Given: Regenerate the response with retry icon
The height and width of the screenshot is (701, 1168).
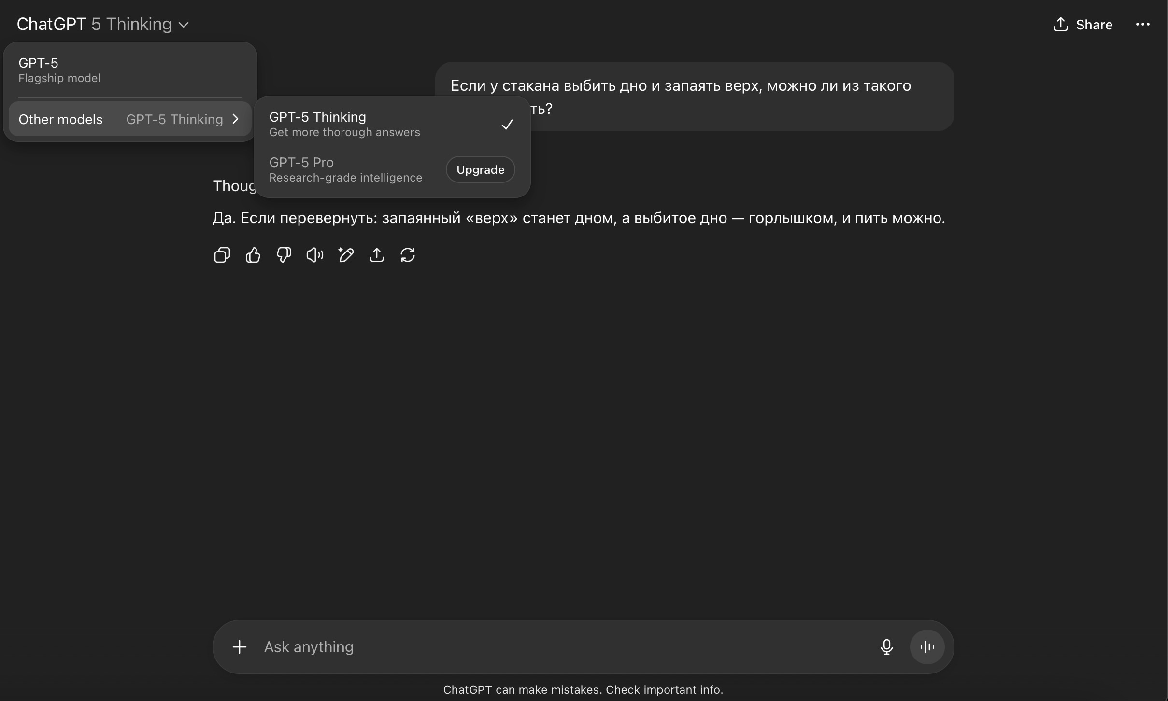Looking at the screenshot, I should (408, 255).
